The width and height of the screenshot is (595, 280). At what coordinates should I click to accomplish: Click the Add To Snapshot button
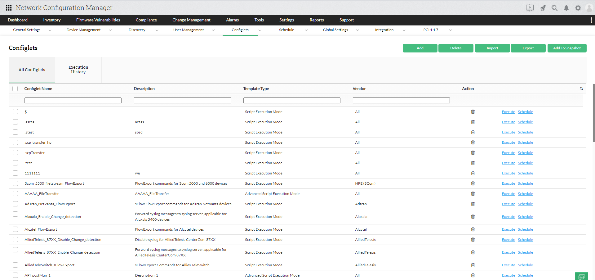click(567, 48)
